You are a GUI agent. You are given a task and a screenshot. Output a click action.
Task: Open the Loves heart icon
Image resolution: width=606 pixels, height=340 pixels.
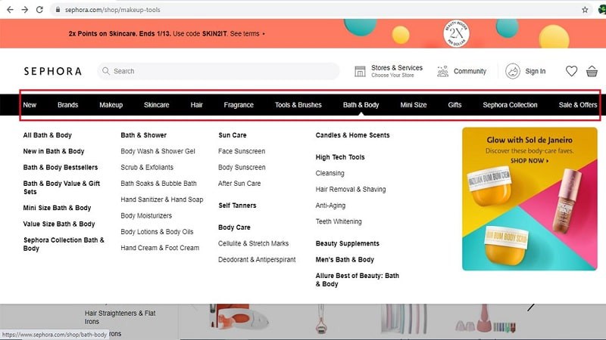pos(571,71)
